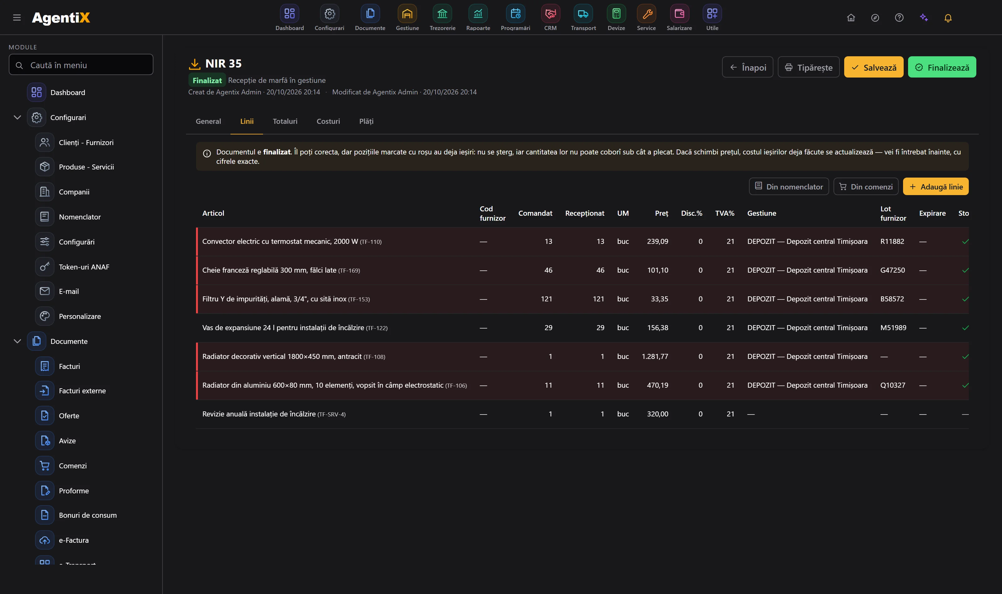Select the Convector electric cu termostat row
The height and width of the screenshot is (594, 1002).
pos(582,241)
